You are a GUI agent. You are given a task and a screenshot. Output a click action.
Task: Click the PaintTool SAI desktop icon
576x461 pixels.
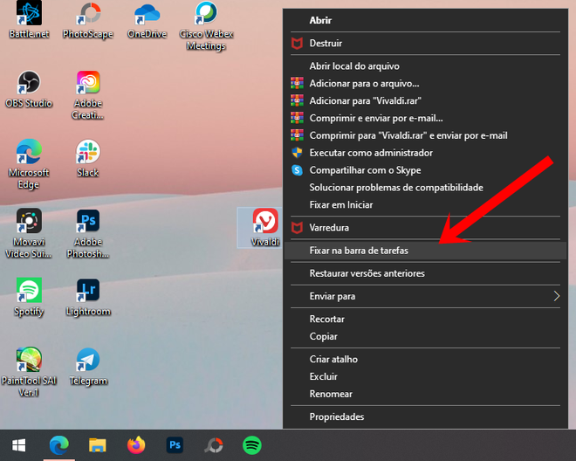coord(29,373)
